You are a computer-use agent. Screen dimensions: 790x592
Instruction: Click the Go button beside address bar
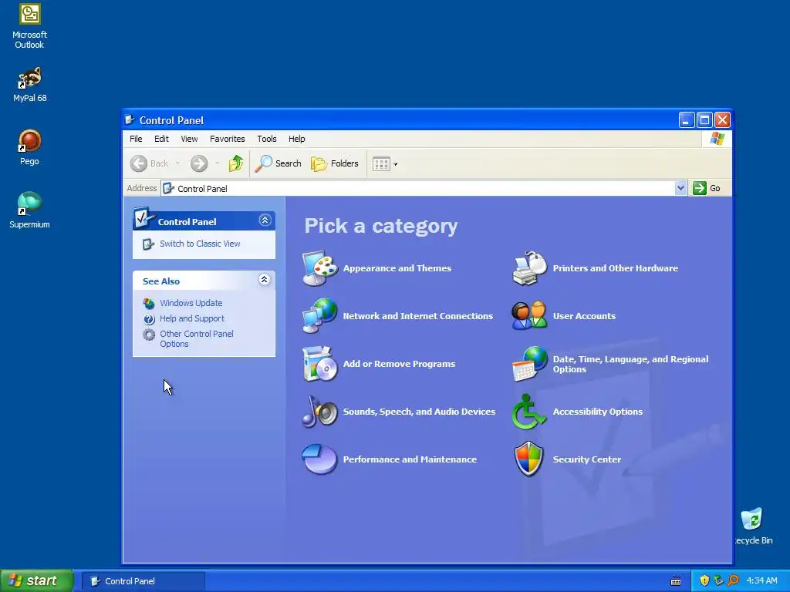point(707,188)
